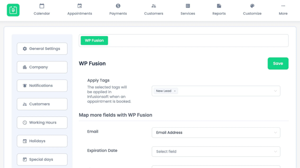
Task: Click the calendar icon beside Special days
Action: (25, 159)
